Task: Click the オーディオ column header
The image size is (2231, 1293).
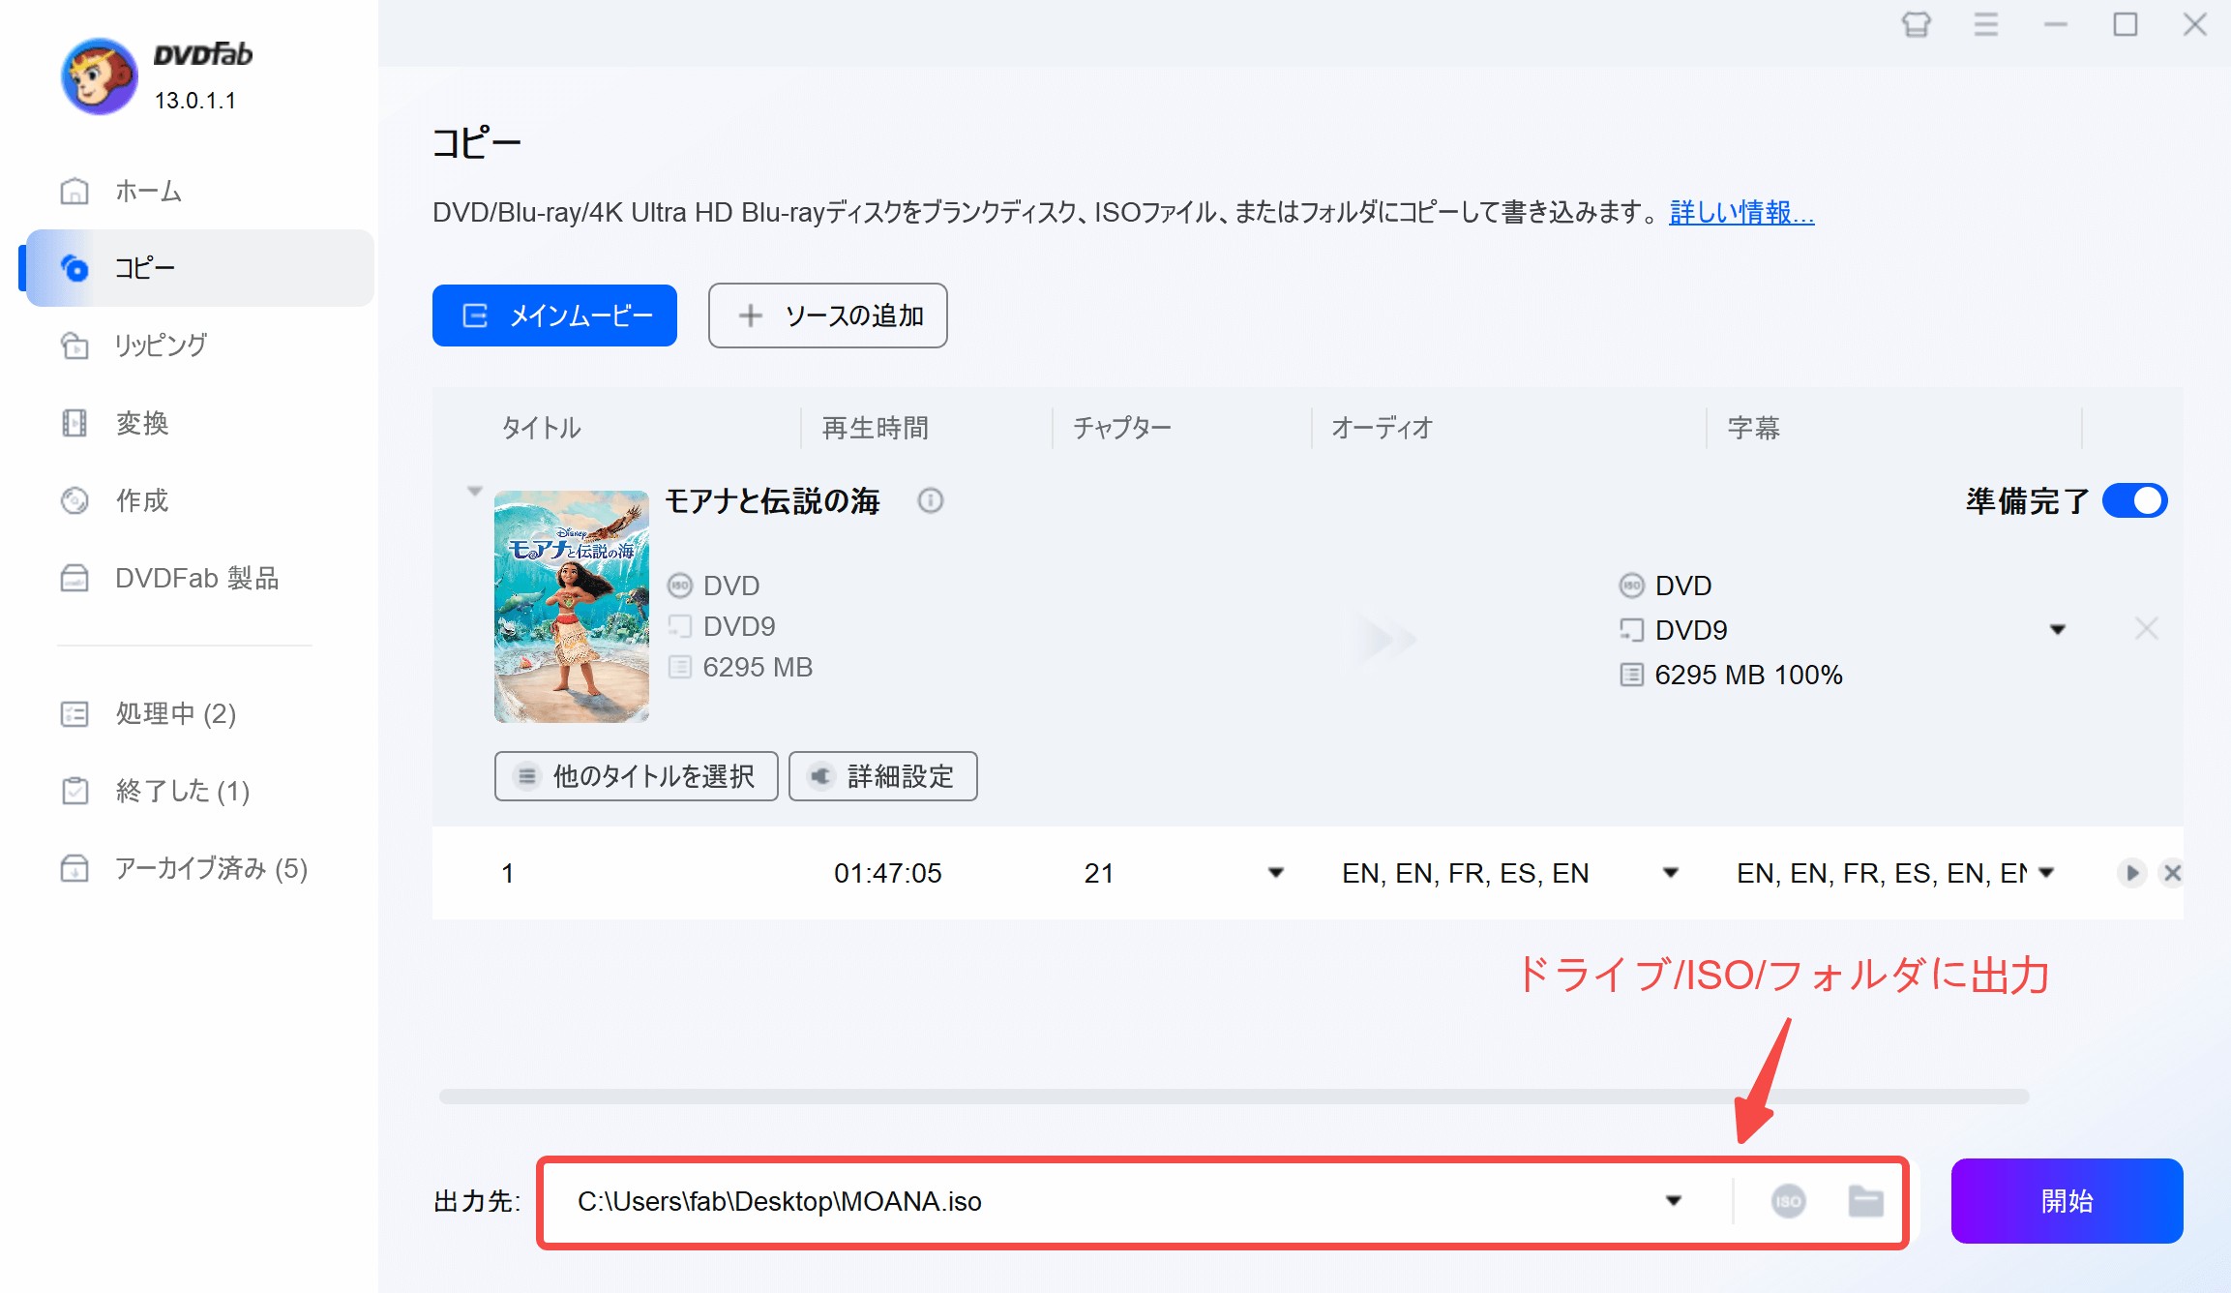Action: tap(1382, 428)
